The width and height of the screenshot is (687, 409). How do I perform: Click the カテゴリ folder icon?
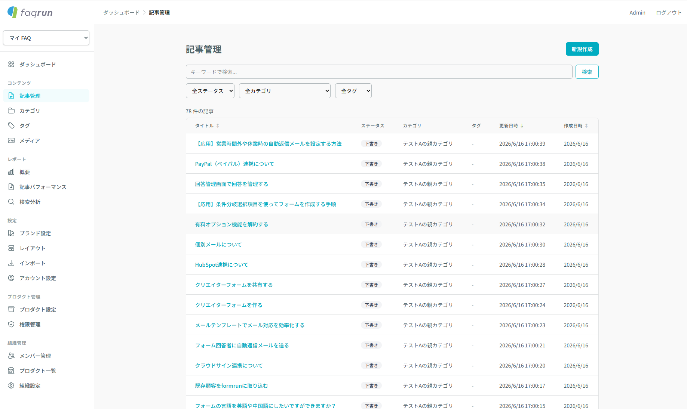pos(11,111)
